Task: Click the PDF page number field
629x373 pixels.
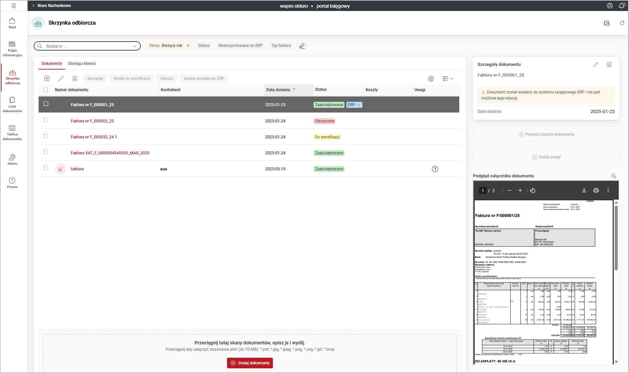Action: click(x=483, y=190)
